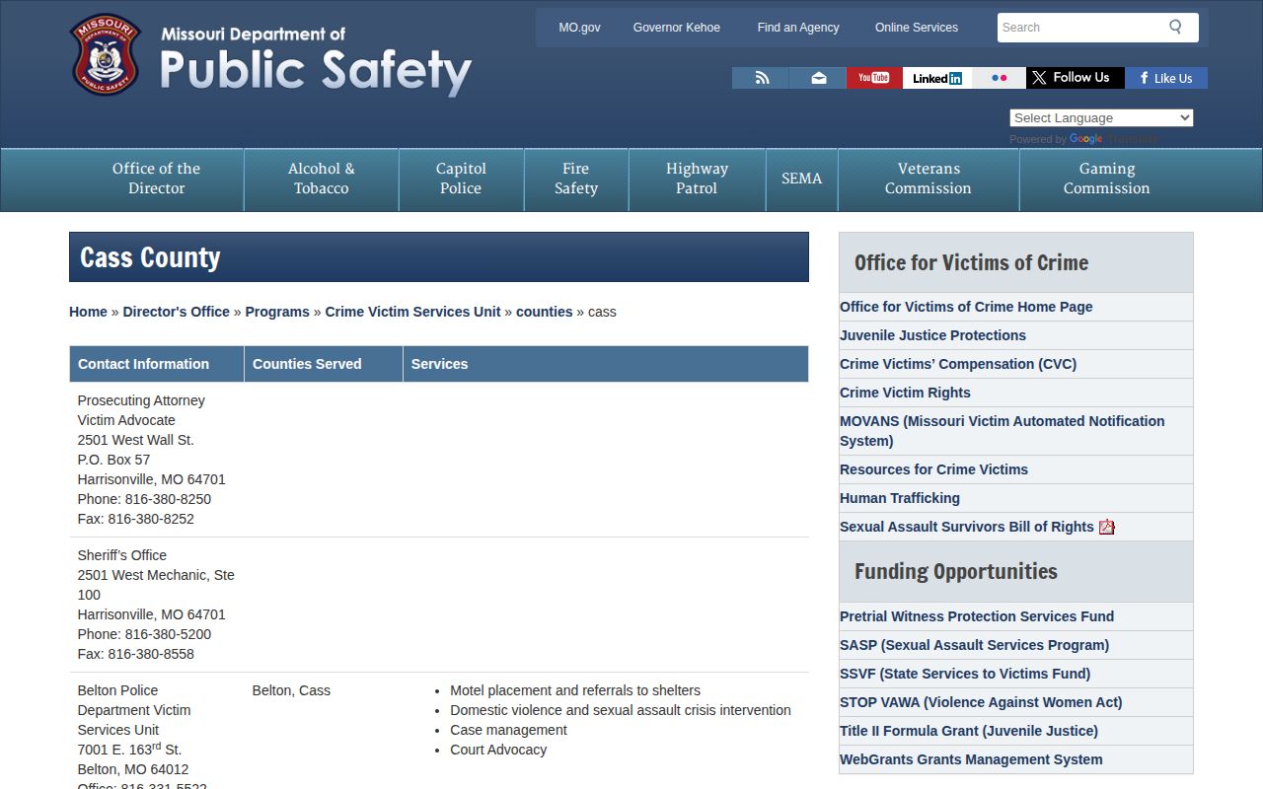The height and width of the screenshot is (789, 1263).
Task: Open the Alcohol & Tobacco menu item
Action: pos(321,179)
